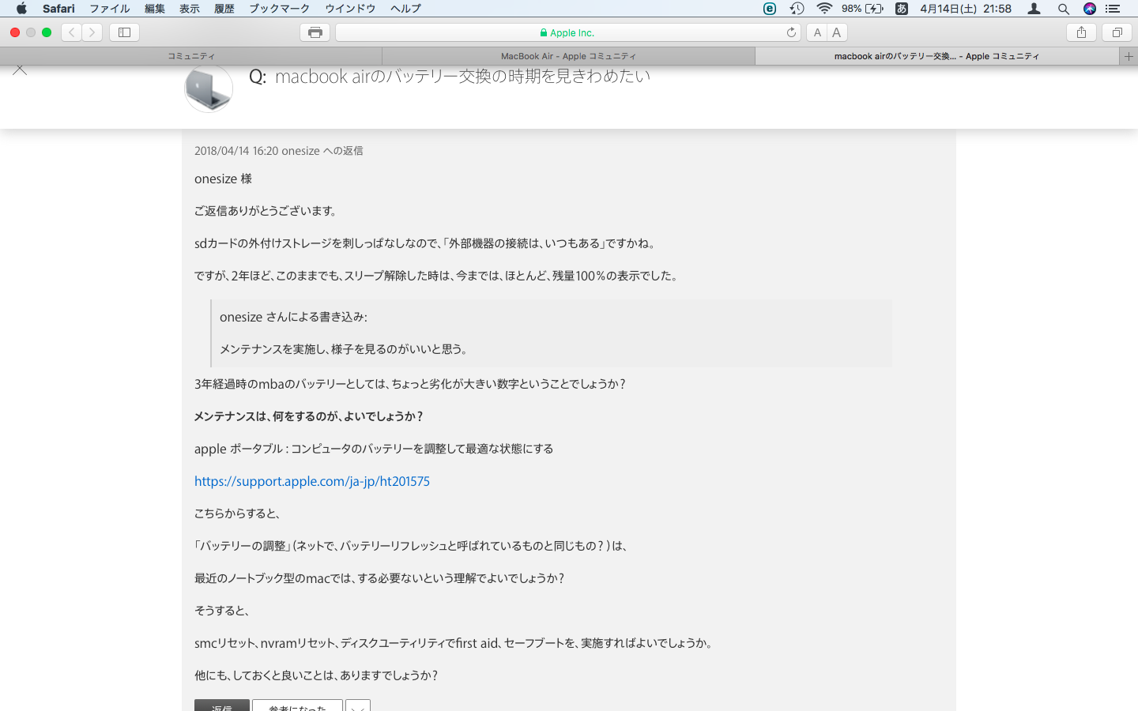Viewport: 1138px width, 711px height.
Task: Go forward to the next page
Action: click(x=92, y=32)
